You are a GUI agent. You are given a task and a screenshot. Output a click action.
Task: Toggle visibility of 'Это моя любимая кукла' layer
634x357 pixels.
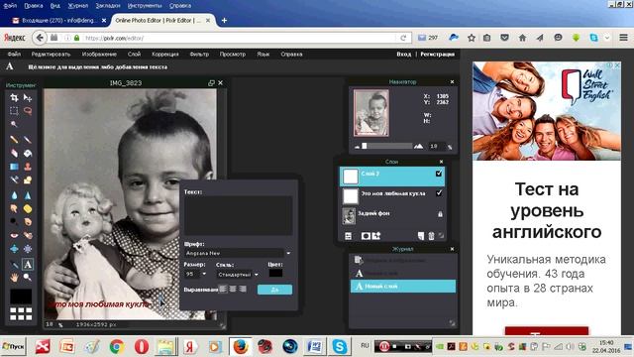coord(439,193)
